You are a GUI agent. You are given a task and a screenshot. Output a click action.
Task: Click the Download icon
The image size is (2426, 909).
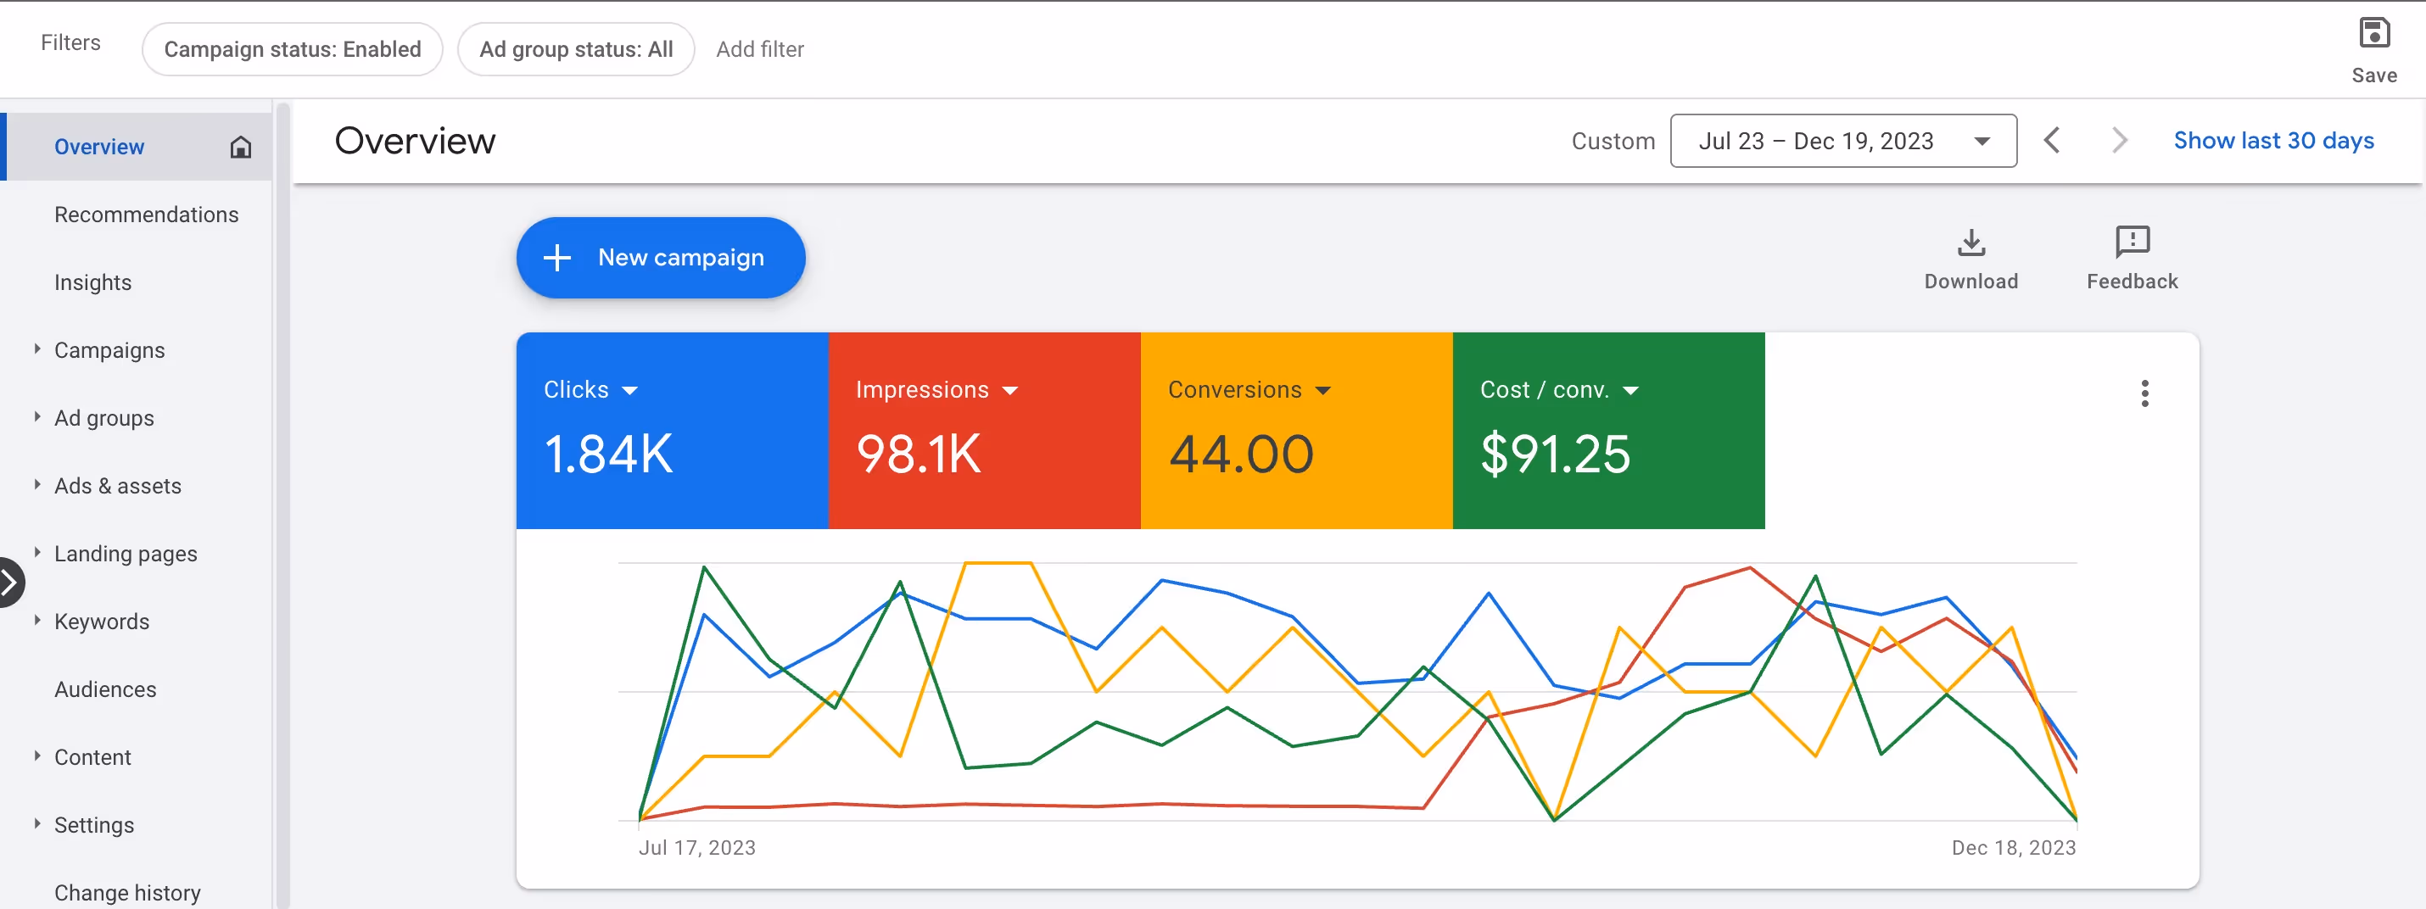coord(1970,243)
